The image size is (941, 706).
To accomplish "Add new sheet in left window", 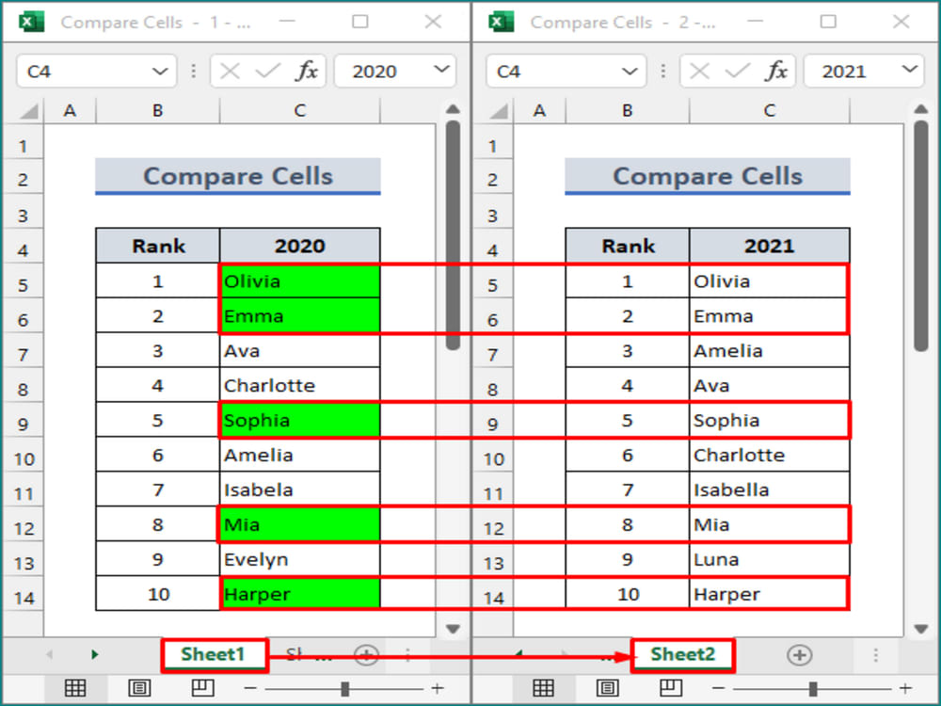I will (365, 655).
